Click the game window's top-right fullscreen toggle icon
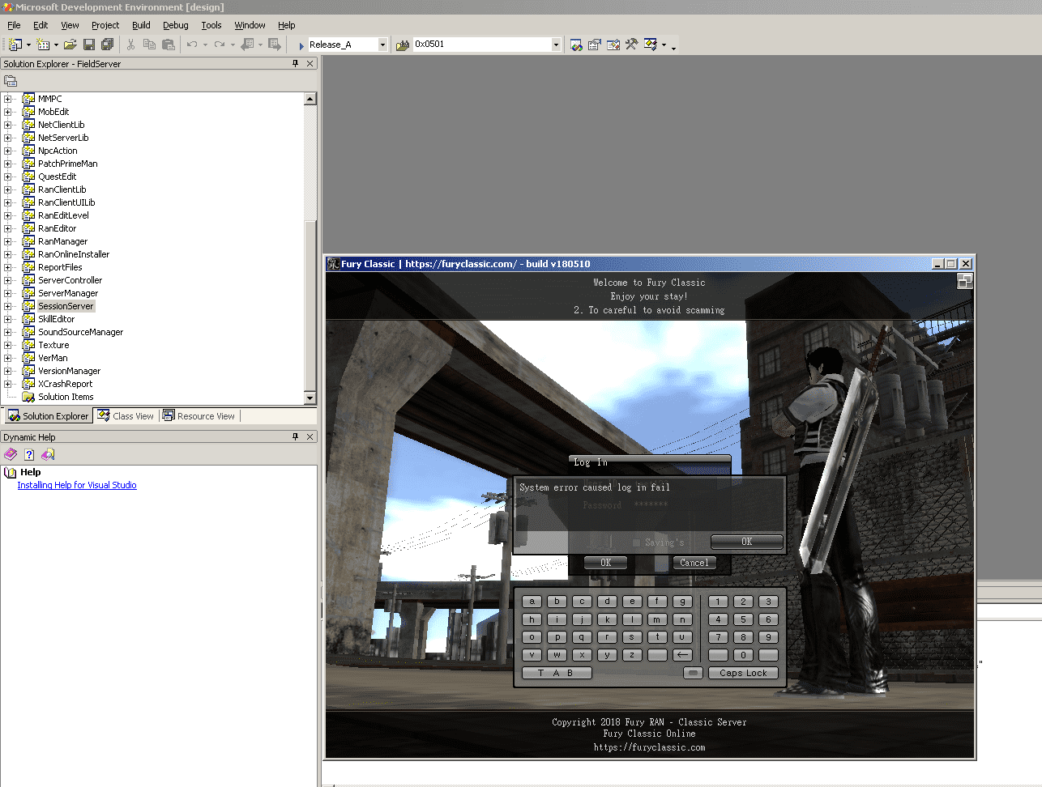1042x787 pixels. tap(964, 281)
